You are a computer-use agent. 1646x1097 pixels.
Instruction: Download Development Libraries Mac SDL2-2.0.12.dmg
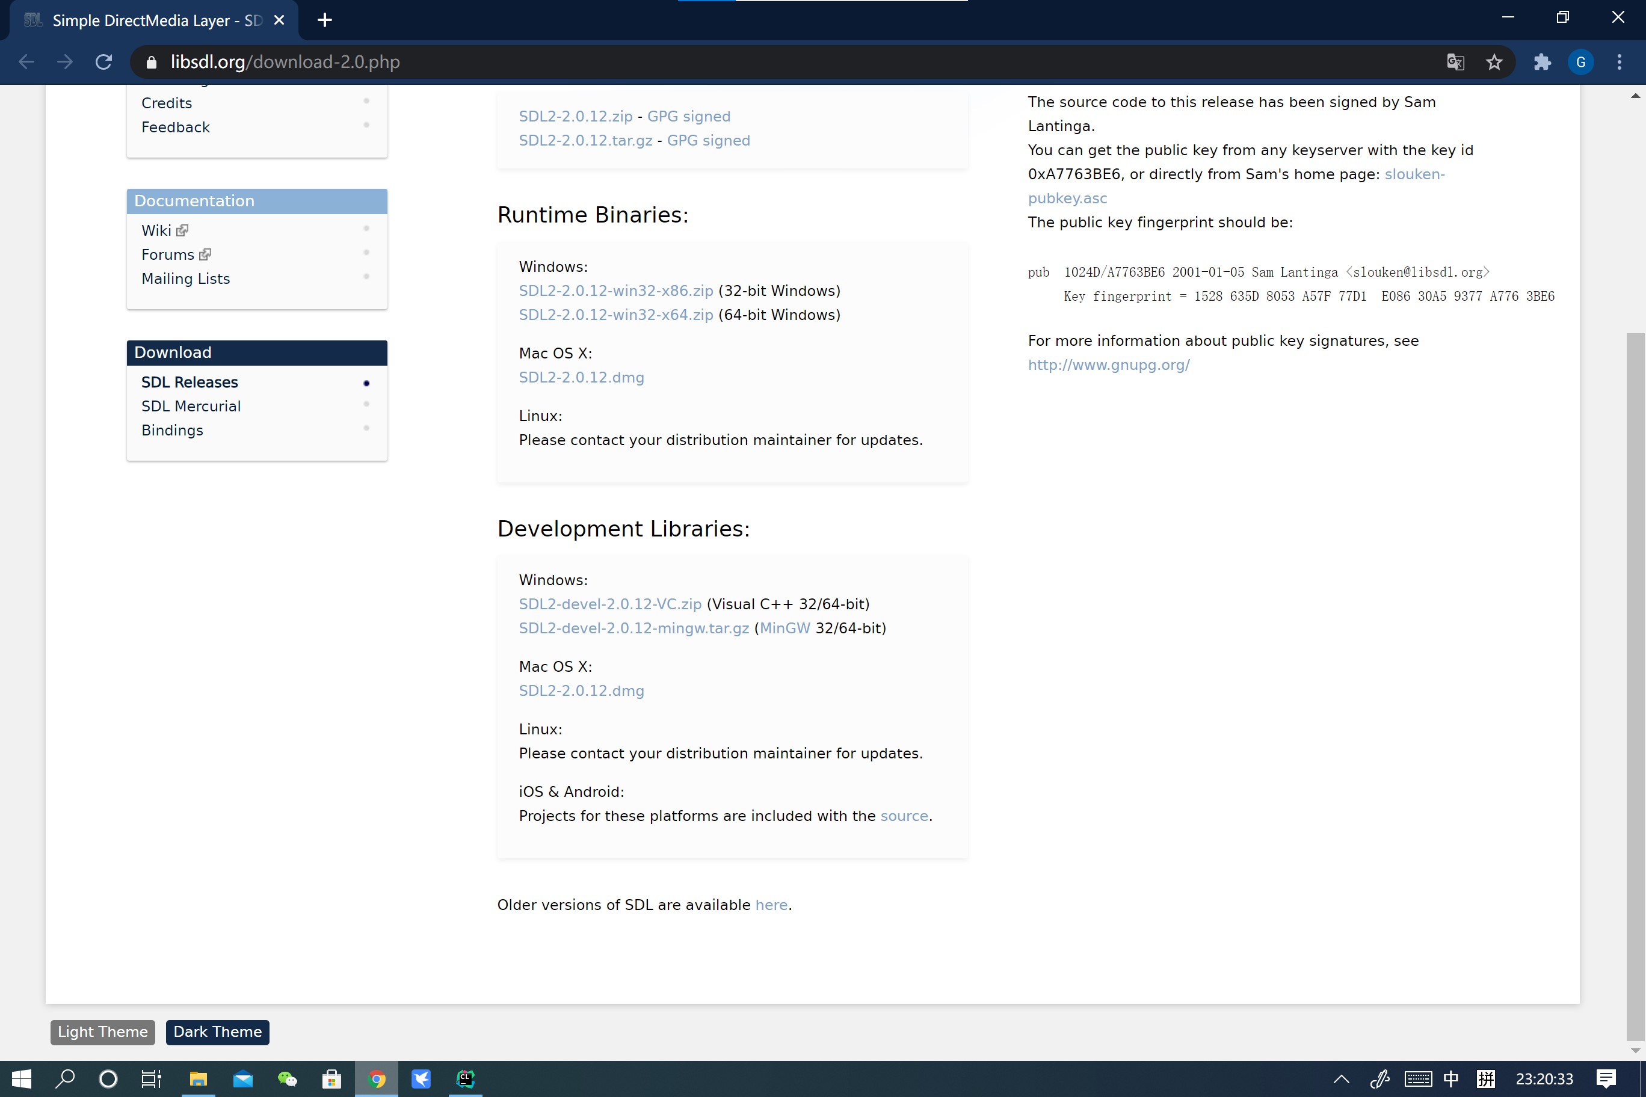tap(582, 690)
